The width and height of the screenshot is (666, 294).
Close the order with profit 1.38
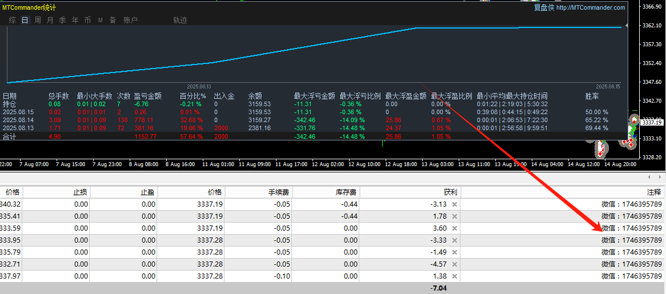tap(454, 276)
